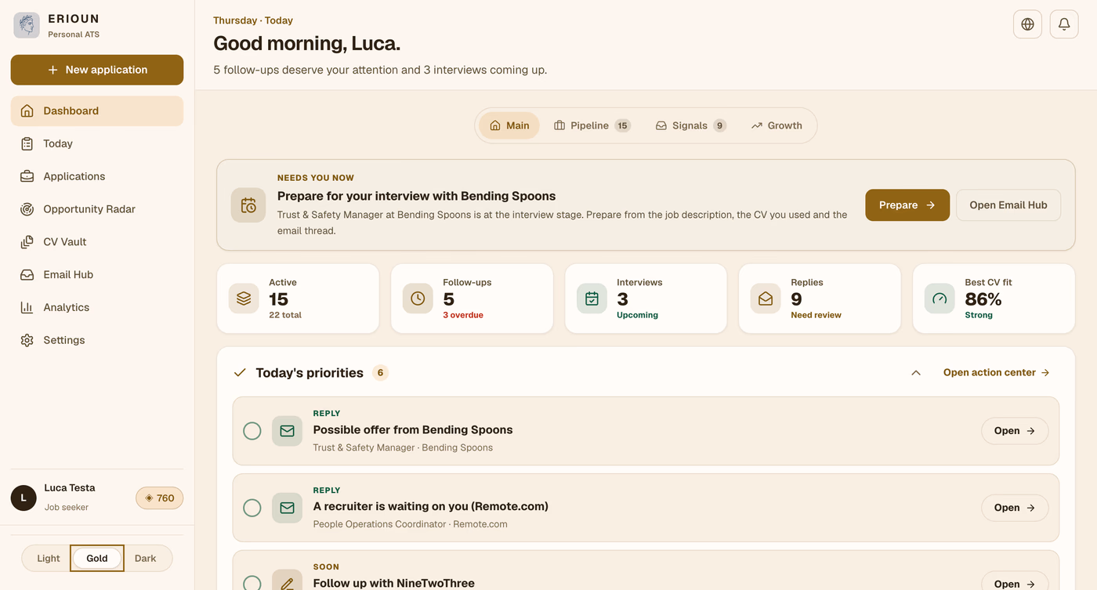Click the Luca Testa name in sidebar
Viewport: 1097px width, 590px height.
70,488
